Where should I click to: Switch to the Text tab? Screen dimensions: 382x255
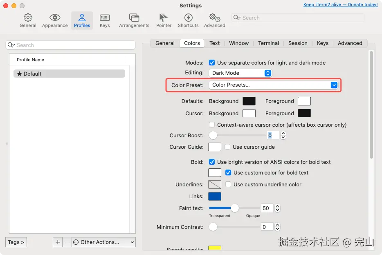214,43
